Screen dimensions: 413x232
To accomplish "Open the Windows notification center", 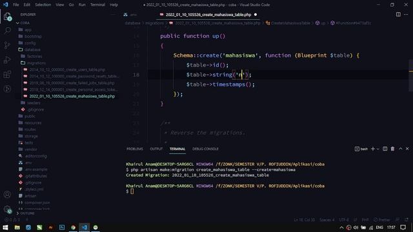I will pyautogui.click(x=403, y=227).
